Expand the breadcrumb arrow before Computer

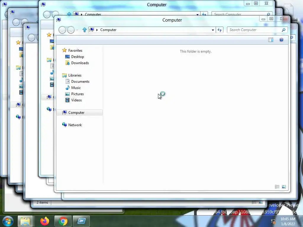(x=97, y=30)
